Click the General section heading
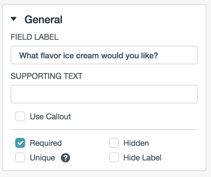The height and width of the screenshot is (177, 211). click(43, 20)
